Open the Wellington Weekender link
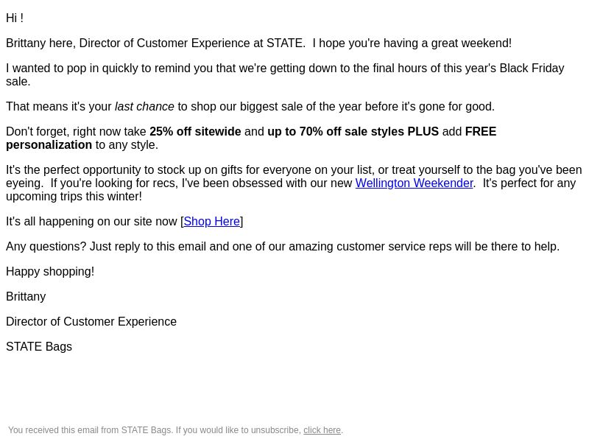 (414, 183)
